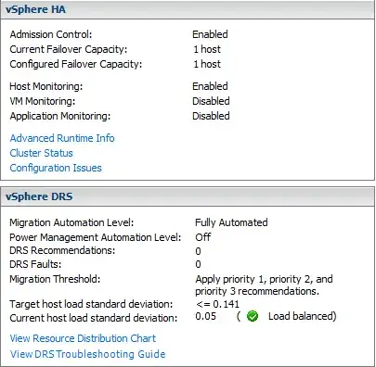376x367 pixels.
Task: Select the Migration Threshold description text
Action: [264, 285]
